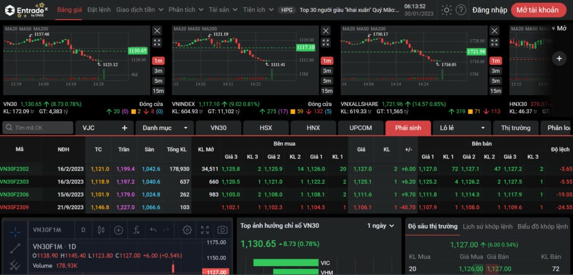Open the indicators fx icon
Image resolution: width=573 pixels, height=275 pixels.
tap(136, 230)
